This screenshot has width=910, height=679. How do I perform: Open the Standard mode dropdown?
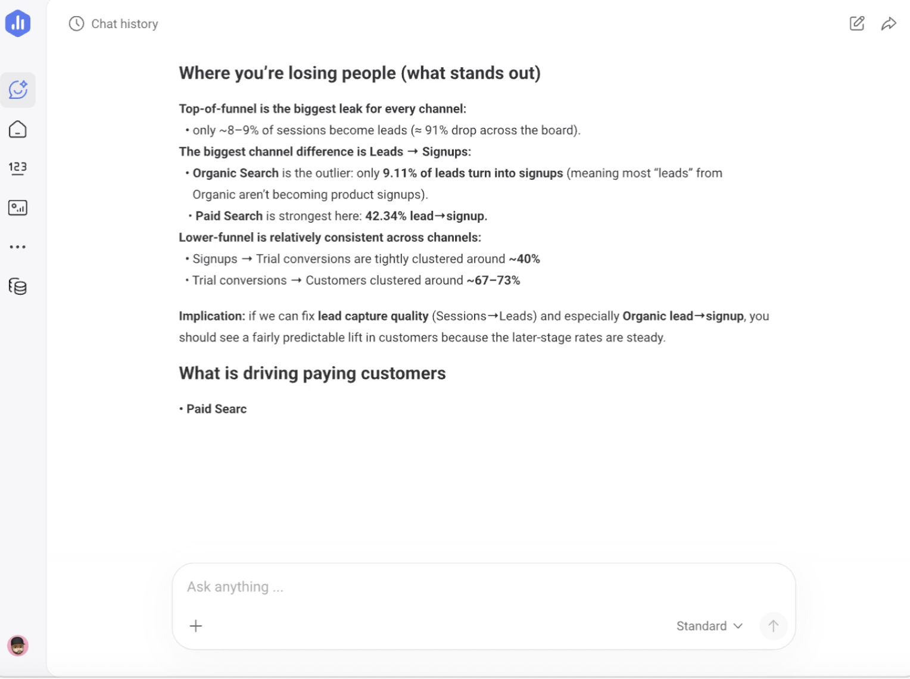[709, 626]
